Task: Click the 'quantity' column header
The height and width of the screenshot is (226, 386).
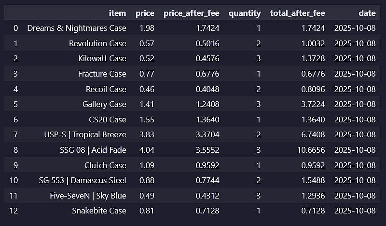Action: coord(245,13)
